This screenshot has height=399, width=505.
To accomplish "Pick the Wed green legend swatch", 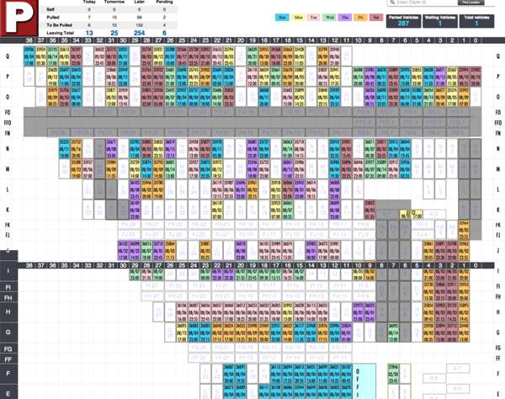I will pos(330,16).
